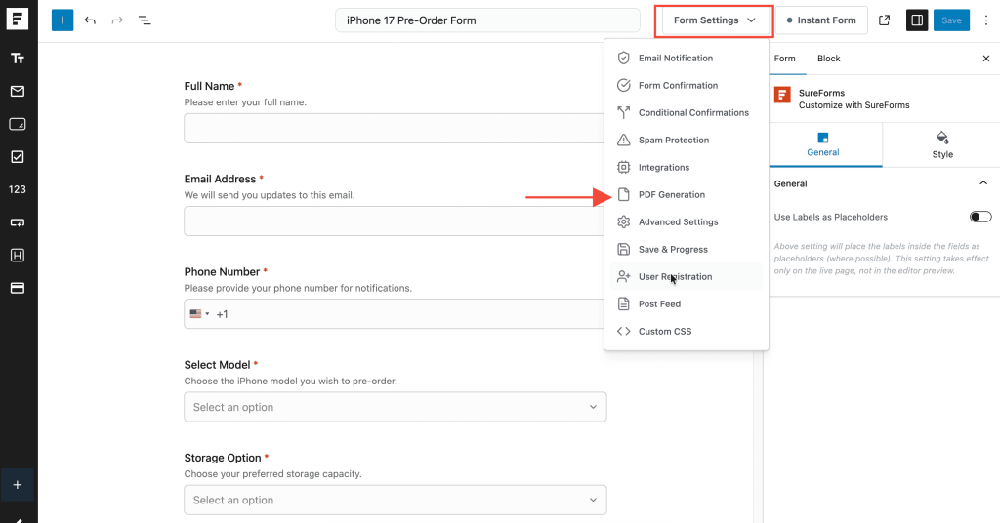Add a dropdown field from sidebar
This screenshot has width=1000, height=523.
click(18, 222)
